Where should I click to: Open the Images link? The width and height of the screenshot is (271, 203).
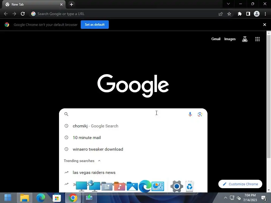(230, 39)
